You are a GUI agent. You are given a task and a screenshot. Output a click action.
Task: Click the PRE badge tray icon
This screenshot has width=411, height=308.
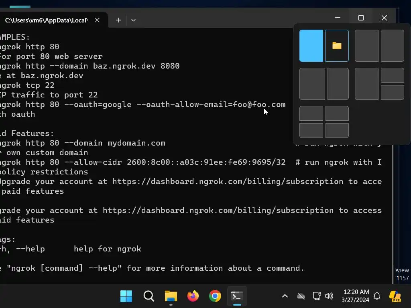[x=395, y=296]
